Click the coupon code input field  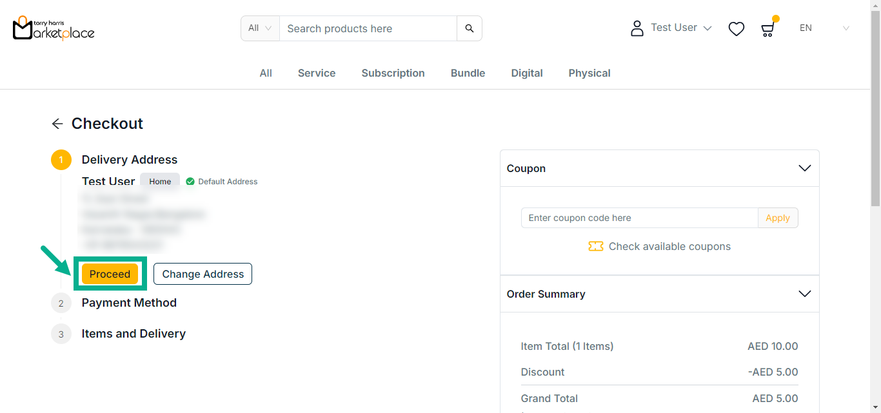[638, 218]
